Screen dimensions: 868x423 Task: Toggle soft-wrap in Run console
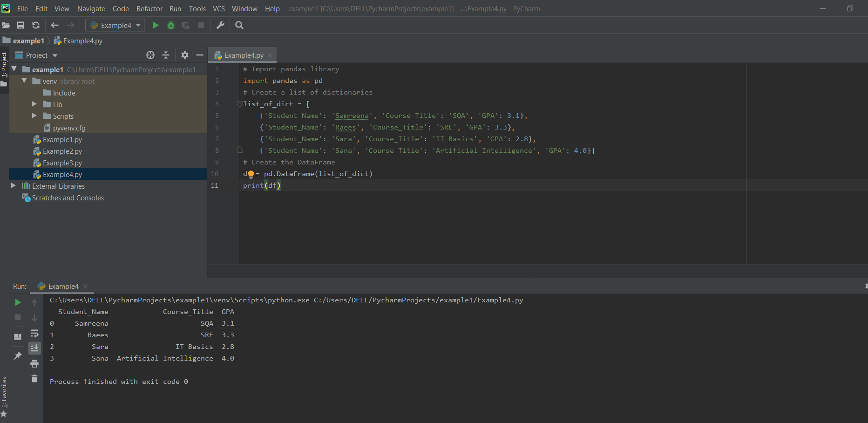[x=34, y=334]
